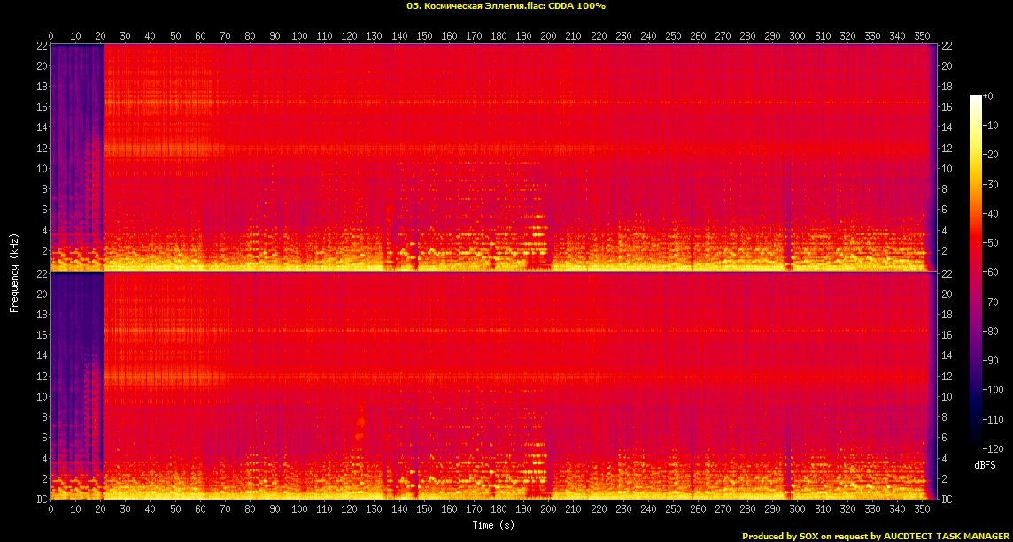Select the 200 s mark on the bottom time axis
This screenshot has height=542, width=1013.
click(550, 510)
